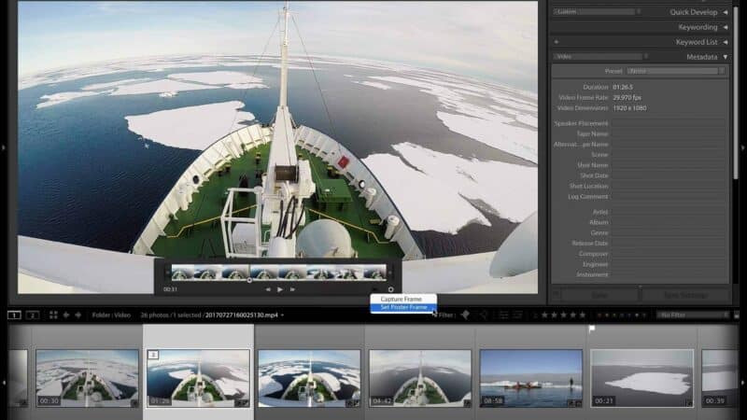This screenshot has height=420, width=747.
Task: Move the playhead on the video scrubber strip
Action: tap(249, 281)
